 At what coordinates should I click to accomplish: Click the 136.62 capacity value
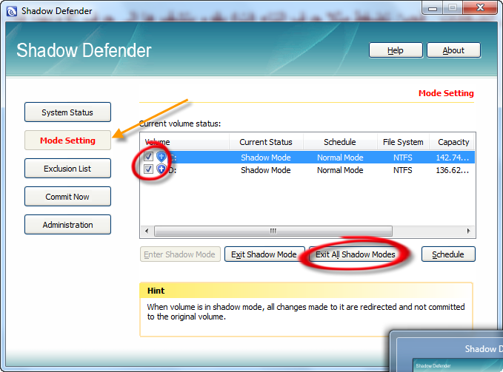pyautogui.click(x=453, y=170)
